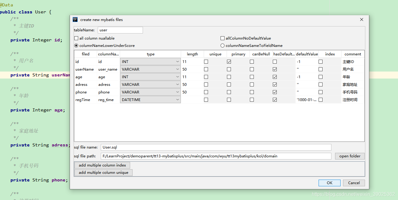Uncheck primary checkbox for id row

pyautogui.click(x=229, y=62)
